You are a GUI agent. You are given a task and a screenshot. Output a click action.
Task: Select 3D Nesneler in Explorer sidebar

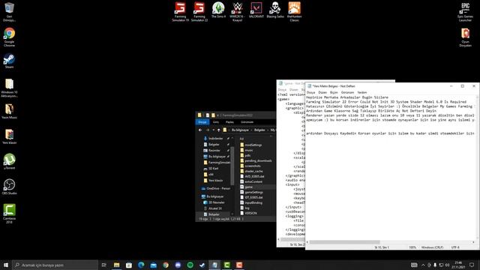216,202
